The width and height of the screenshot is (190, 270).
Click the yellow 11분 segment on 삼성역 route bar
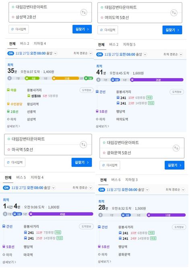(66, 78)
